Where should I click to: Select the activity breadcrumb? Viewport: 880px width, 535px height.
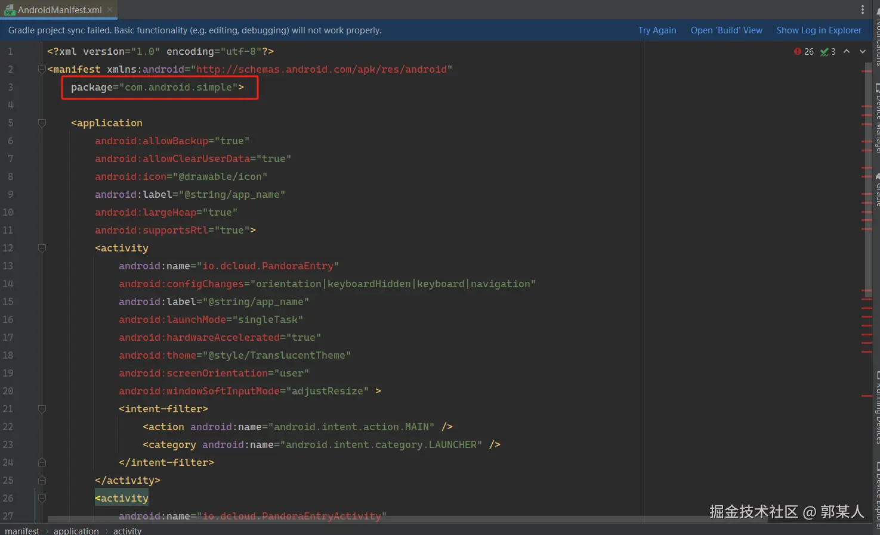point(127,530)
